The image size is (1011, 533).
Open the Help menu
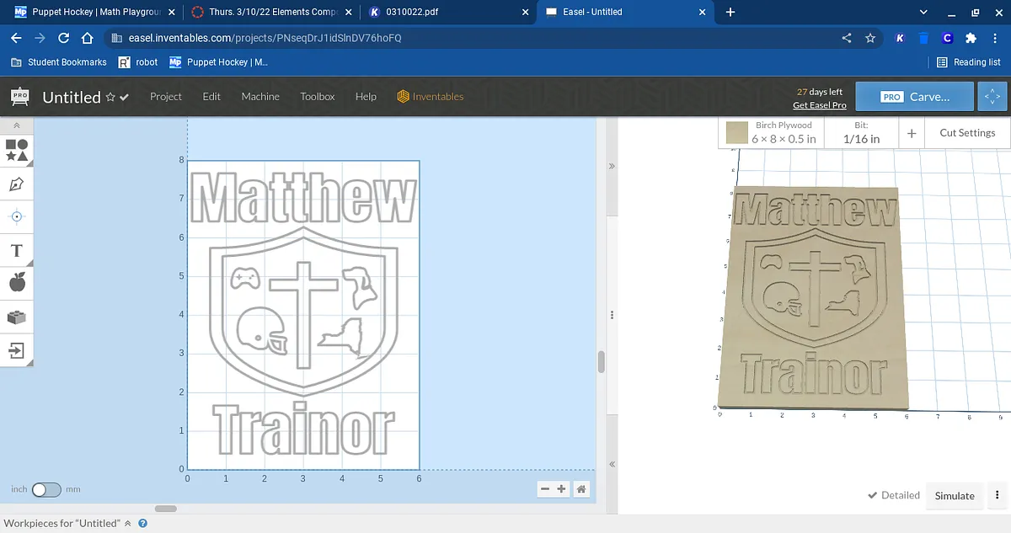point(366,97)
